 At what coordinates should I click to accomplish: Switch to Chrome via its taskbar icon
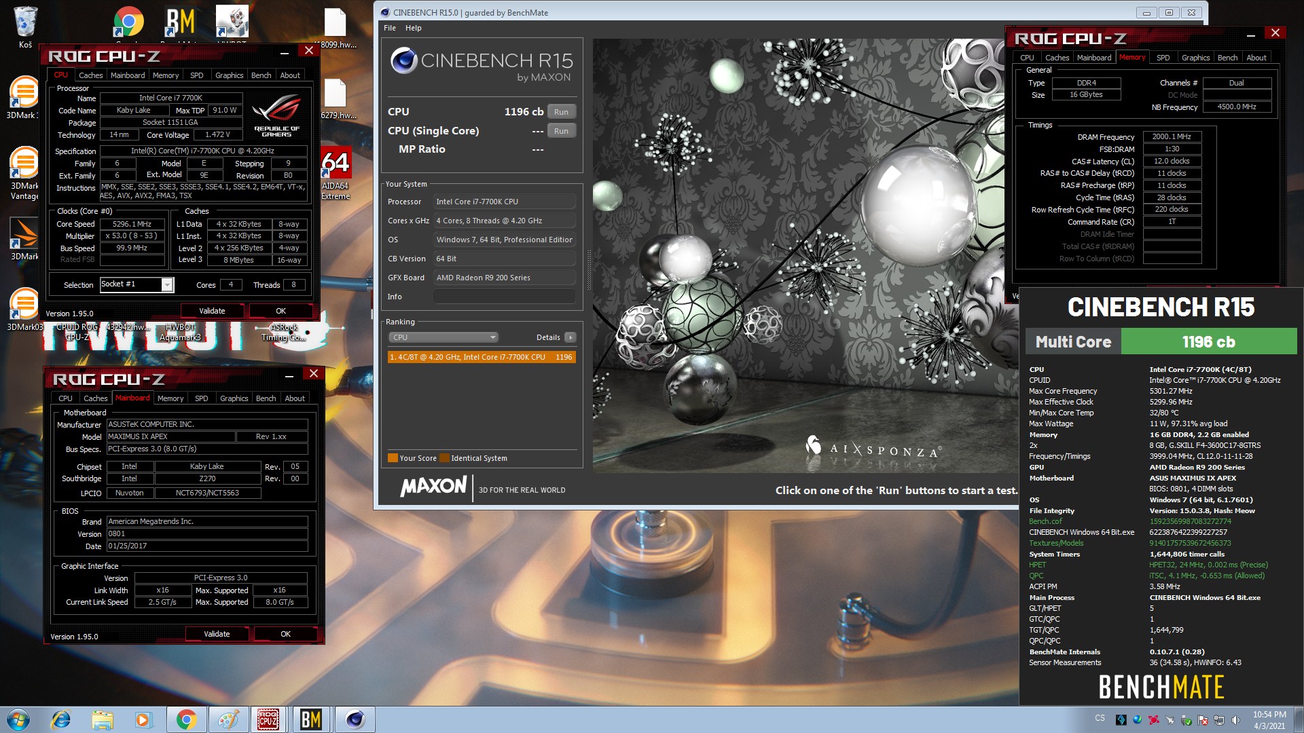click(186, 719)
